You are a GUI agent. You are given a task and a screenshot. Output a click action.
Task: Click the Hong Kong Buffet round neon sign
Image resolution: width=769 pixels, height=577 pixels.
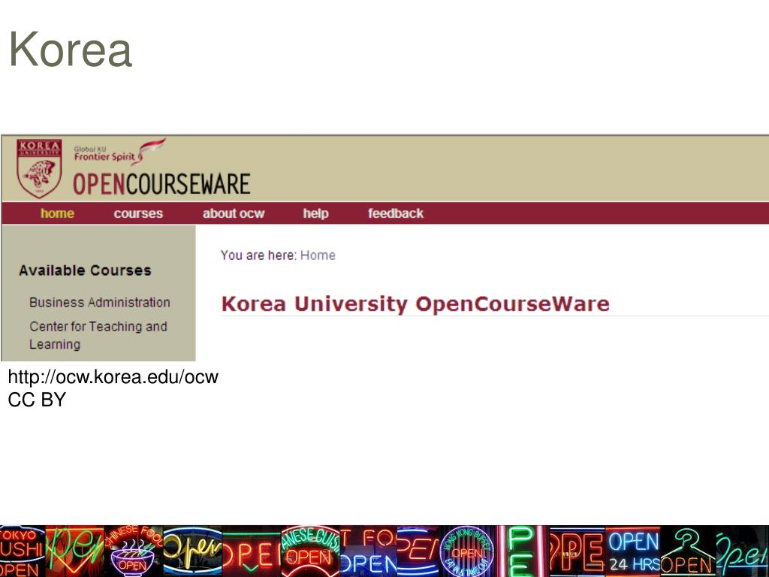coord(468,551)
